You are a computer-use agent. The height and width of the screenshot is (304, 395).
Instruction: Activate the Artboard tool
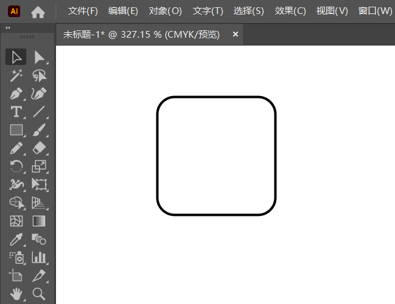pos(16,275)
